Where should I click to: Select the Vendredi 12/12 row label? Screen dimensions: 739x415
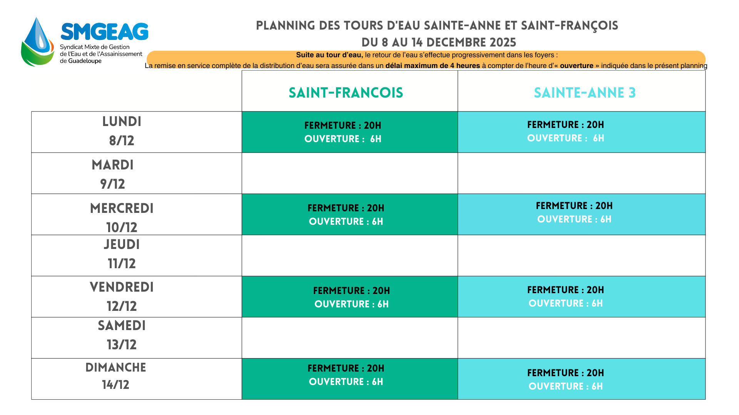coord(122,296)
